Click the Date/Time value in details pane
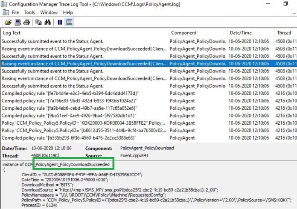 click(x=52, y=148)
